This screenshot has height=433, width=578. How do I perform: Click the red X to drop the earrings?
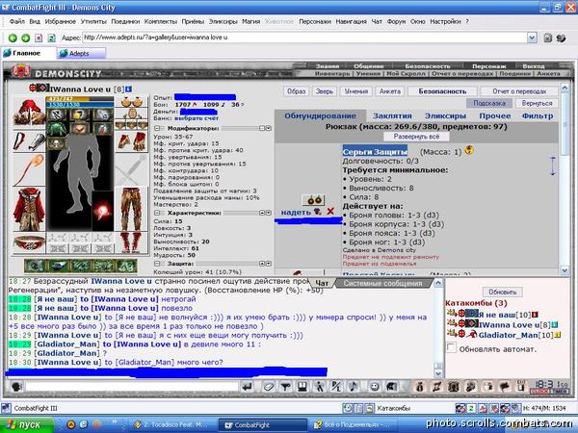(330, 212)
